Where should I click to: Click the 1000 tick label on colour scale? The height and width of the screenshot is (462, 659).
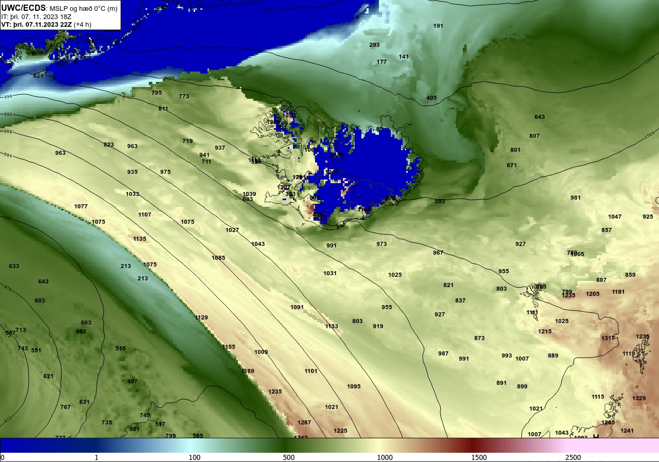click(x=385, y=457)
